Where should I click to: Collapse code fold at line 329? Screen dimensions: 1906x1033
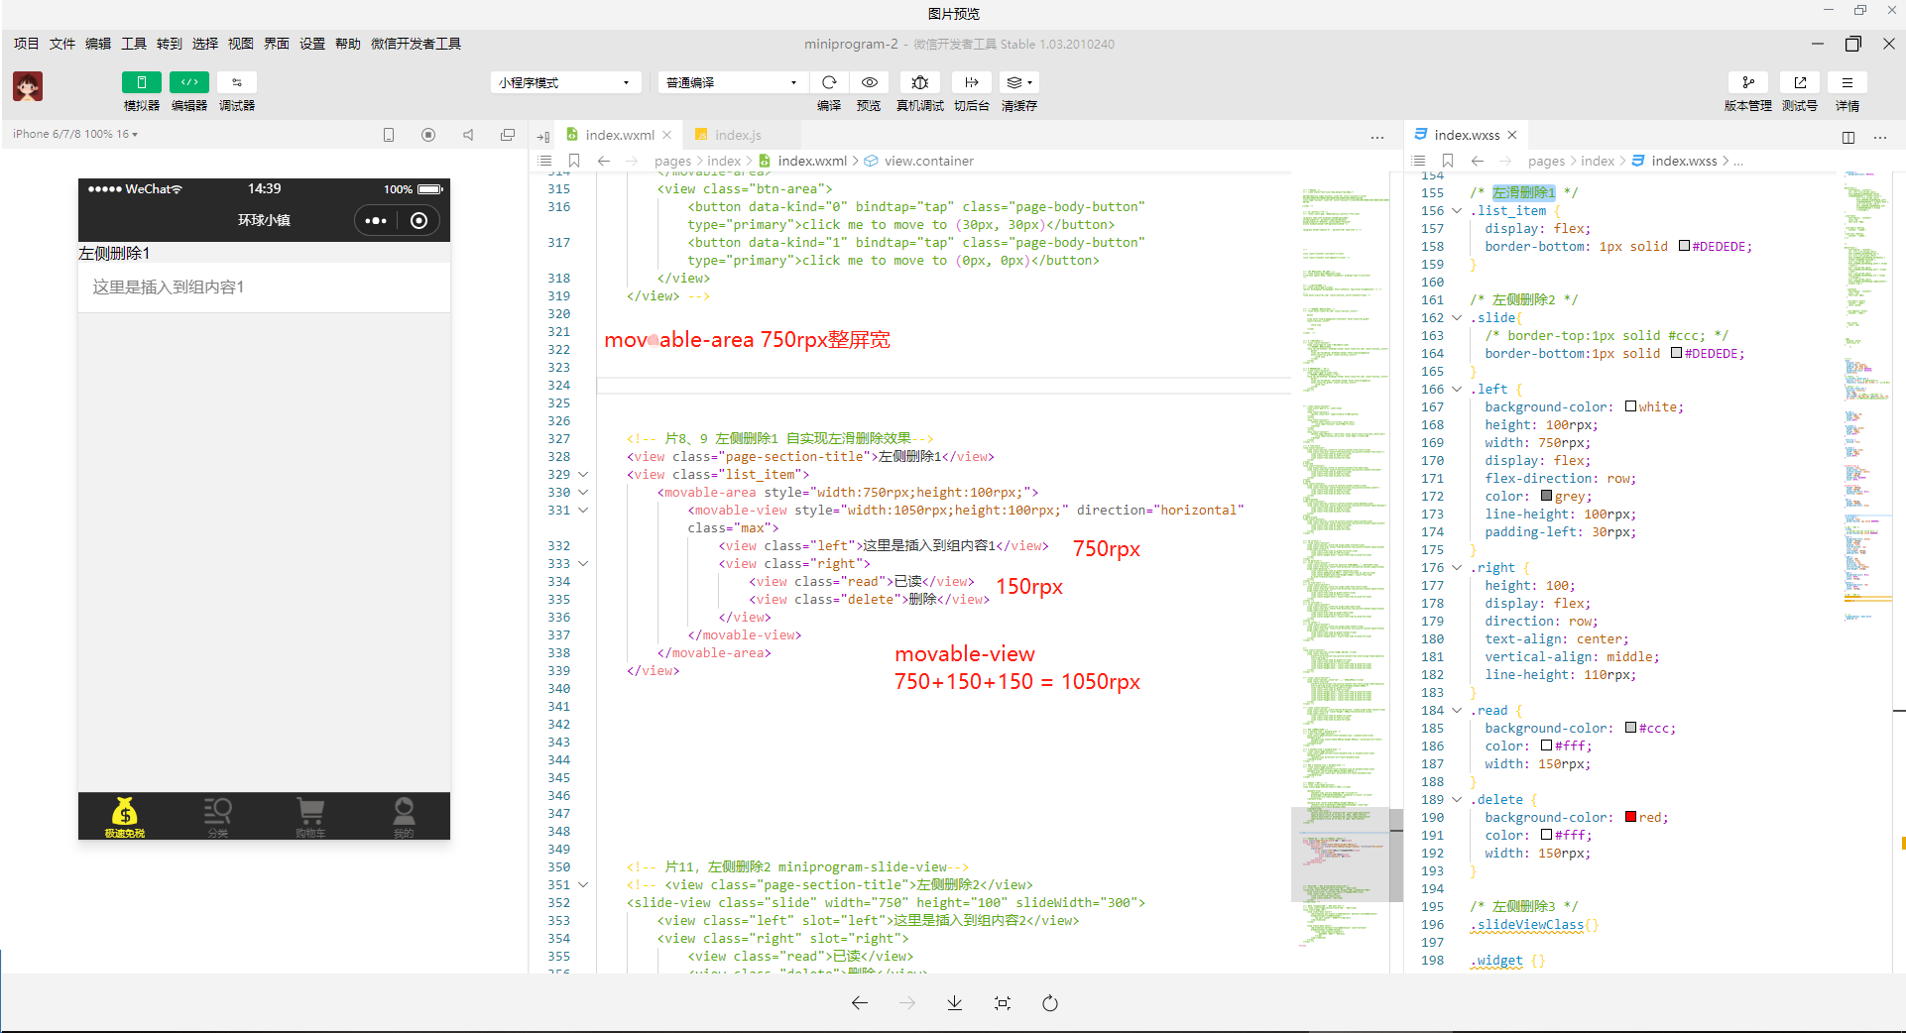[583, 475]
